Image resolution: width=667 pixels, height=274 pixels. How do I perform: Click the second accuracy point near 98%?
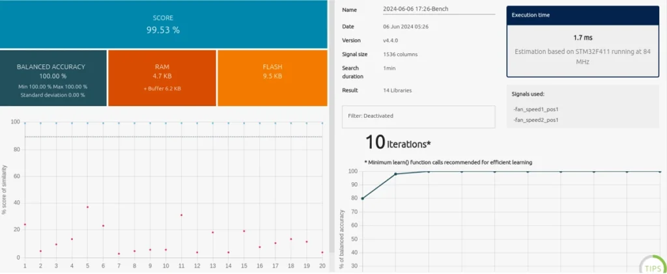[395, 174]
